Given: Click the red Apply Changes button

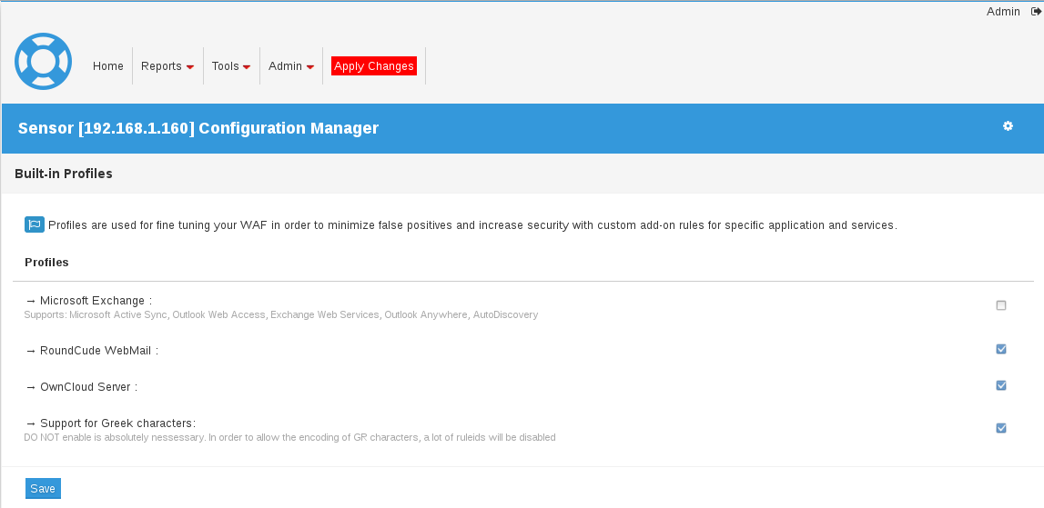Looking at the screenshot, I should coord(373,65).
